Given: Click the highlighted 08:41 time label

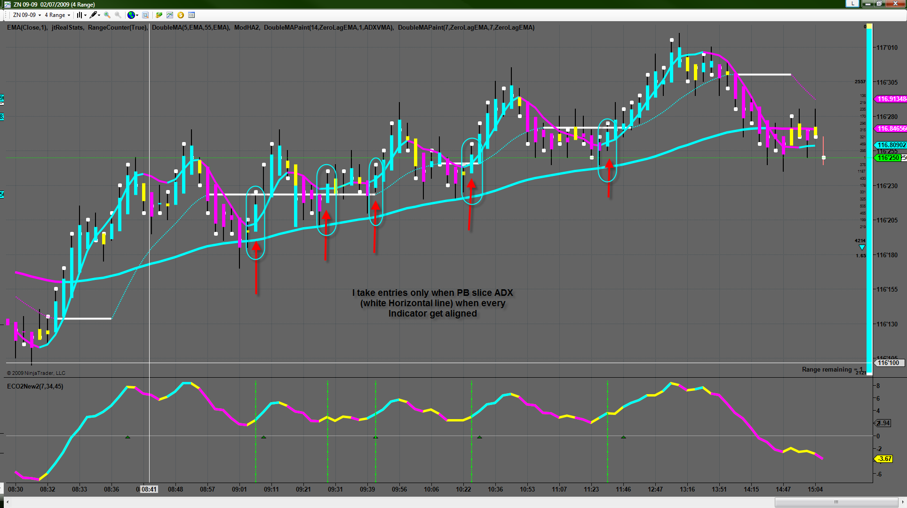Looking at the screenshot, I should click(149, 489).
